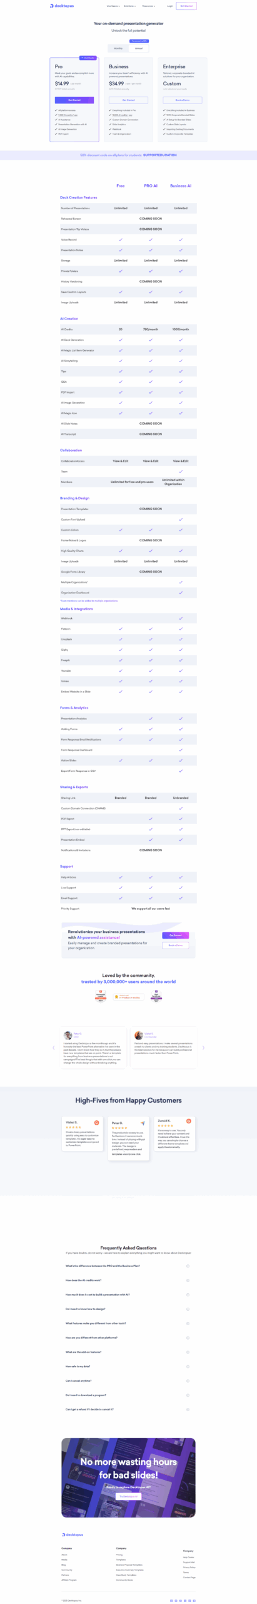Viewport: 257px width, 1604px height.
Task: Switch billing toggle to Monthly
Action: [x=118, y=48]
